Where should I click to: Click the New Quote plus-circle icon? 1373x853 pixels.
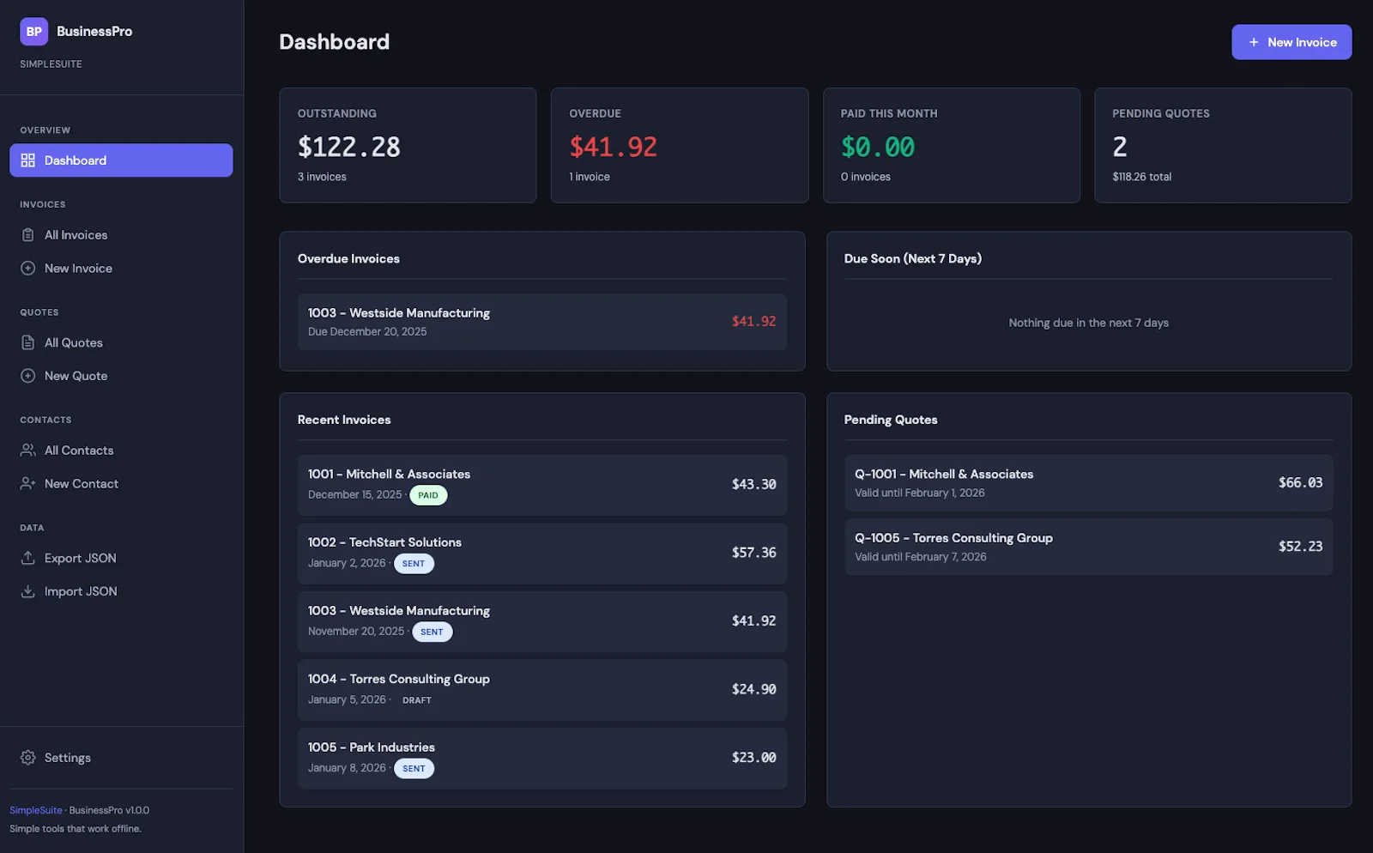27,376
